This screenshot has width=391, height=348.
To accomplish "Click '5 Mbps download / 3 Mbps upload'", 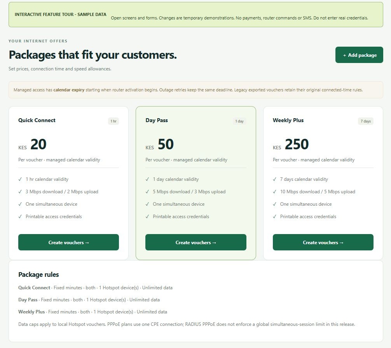I will (x=189, y=192).
